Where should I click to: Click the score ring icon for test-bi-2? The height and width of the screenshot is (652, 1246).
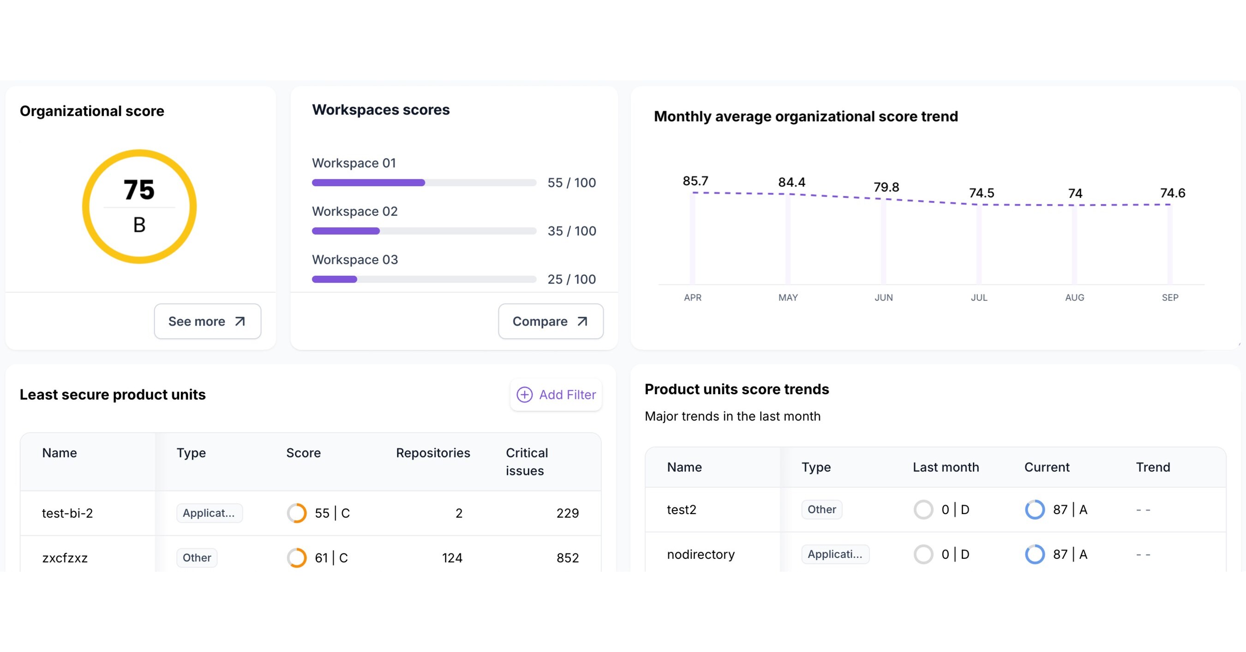pyautogui.click(x=297, y=513)
